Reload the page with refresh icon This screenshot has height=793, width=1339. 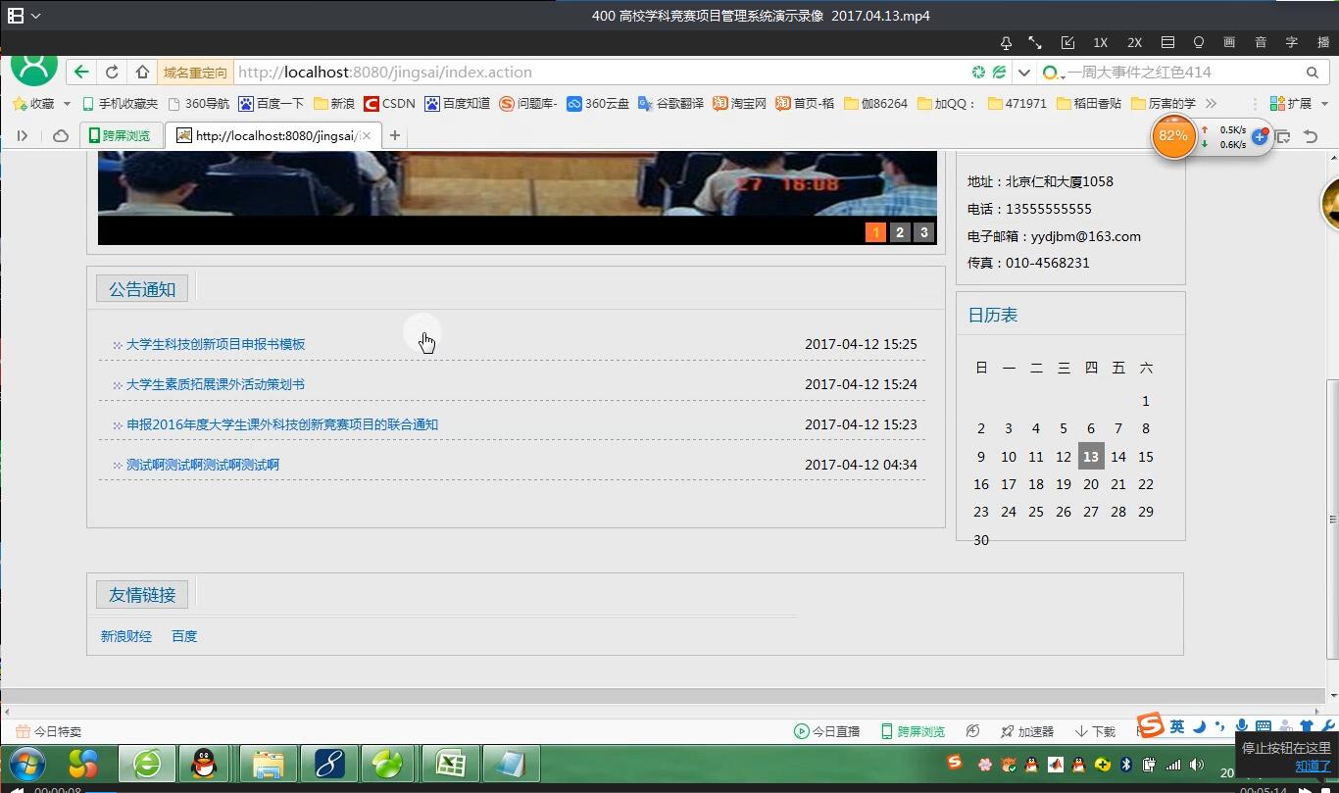point(112,72)
